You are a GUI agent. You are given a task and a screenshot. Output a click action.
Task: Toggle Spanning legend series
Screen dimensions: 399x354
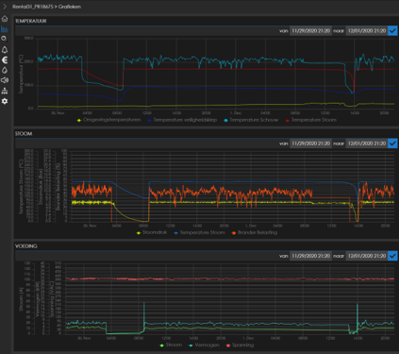pos(240,345)
